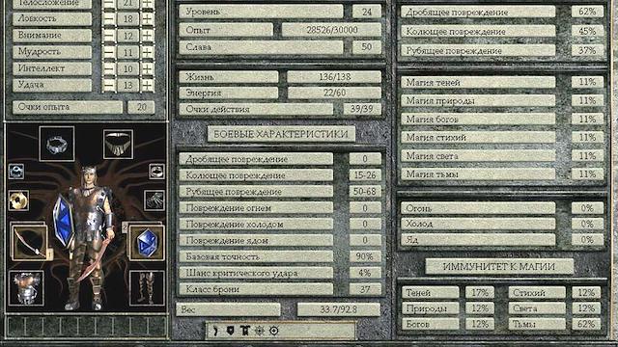Viewport: 618px width, 347px height.
Task: Click the Шанс критического удара label
Action: tap(256, 273)
